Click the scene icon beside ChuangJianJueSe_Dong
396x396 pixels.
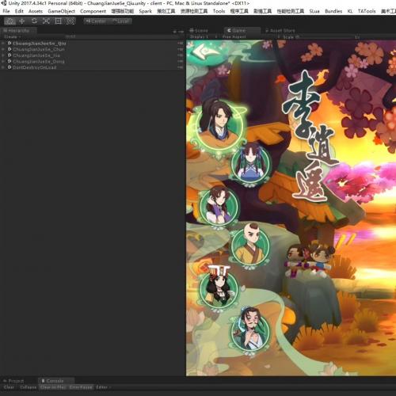tap(10, 61)
